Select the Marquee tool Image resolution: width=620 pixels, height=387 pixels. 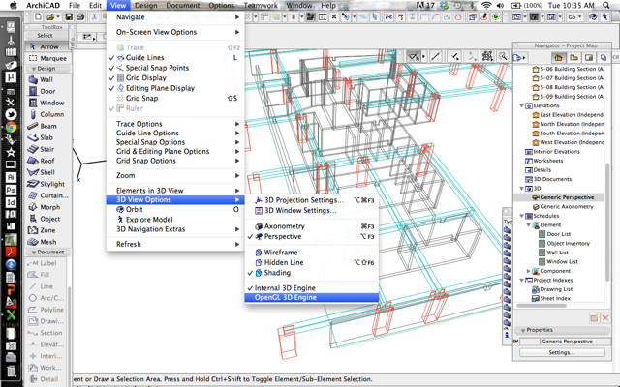[x=47, y=58]
